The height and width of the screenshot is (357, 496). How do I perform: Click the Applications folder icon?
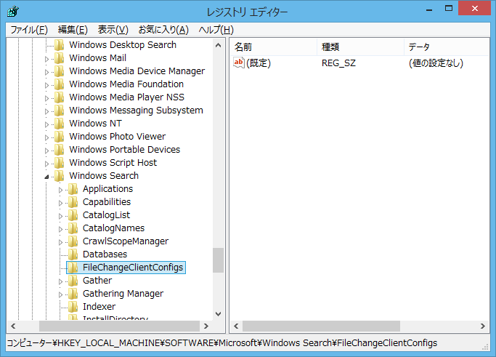click(73, 189)
